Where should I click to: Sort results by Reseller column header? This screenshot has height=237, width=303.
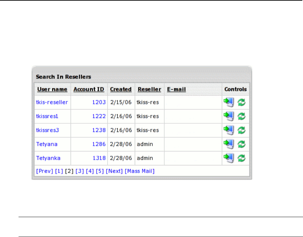[x=149, y=89]
